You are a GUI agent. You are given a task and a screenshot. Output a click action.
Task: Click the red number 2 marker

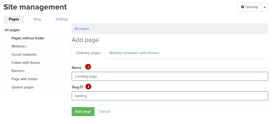point(88,87)
